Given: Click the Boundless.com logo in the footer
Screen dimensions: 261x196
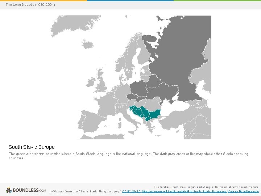Looking at the screenshot, I should (x=26, y=190).
